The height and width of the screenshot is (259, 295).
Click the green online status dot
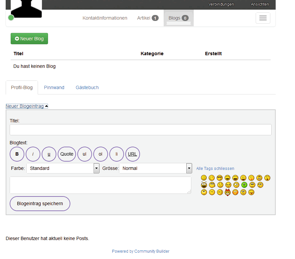[x=11, y=18]
